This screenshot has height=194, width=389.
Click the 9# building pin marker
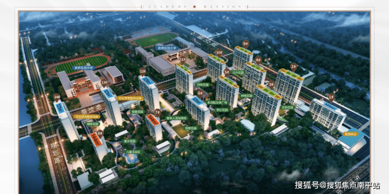[245, 44]
